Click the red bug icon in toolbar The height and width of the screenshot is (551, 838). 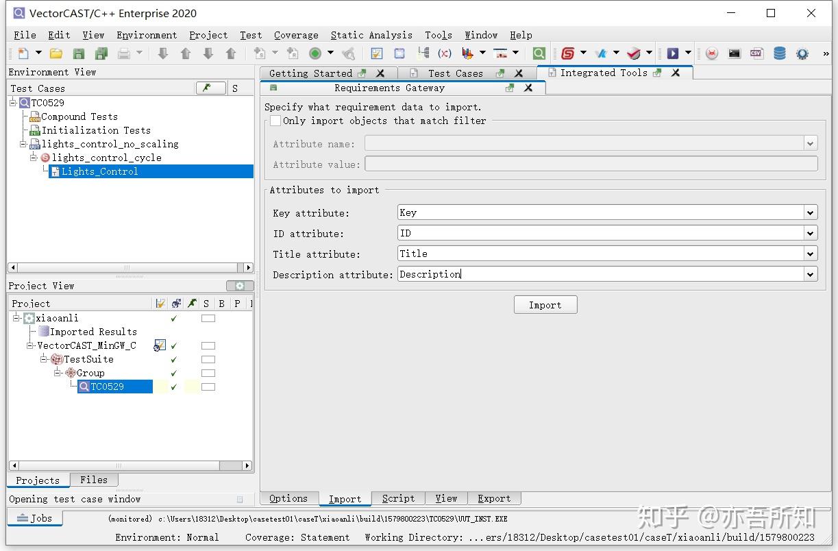click(x=712, y=53)
